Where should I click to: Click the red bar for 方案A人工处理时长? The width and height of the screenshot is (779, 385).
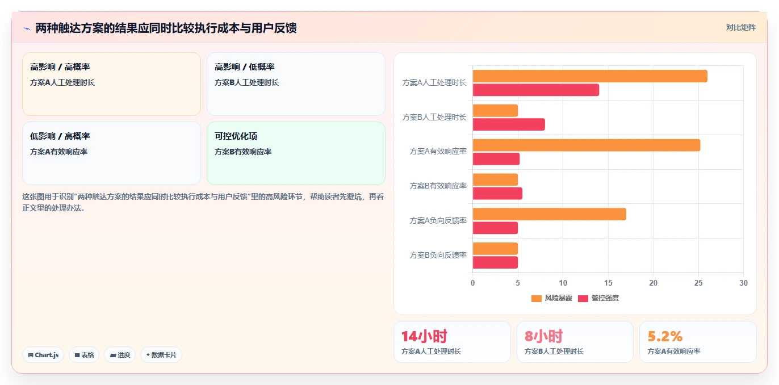535,90
